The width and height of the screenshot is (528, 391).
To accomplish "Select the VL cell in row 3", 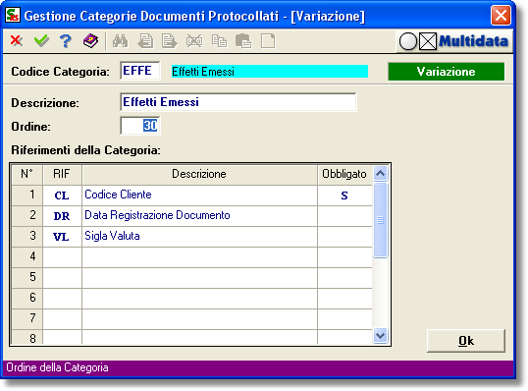I will pos(62,237).
